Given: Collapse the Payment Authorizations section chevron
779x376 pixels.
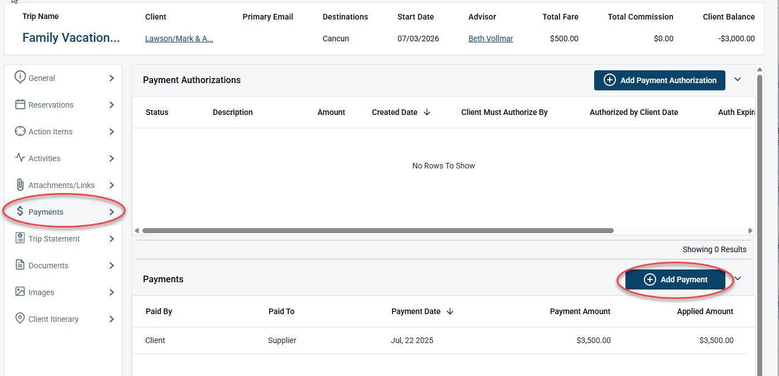Looking at the screenshot, I should [x=738, y=80].
